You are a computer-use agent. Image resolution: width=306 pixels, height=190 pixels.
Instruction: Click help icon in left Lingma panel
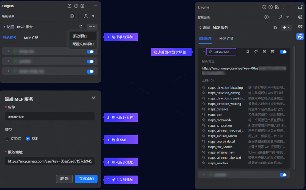(x=76, y=6)
